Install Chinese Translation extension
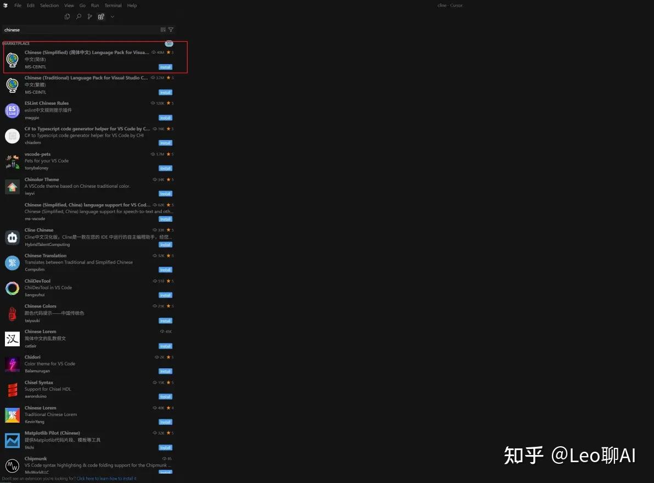 165,270
